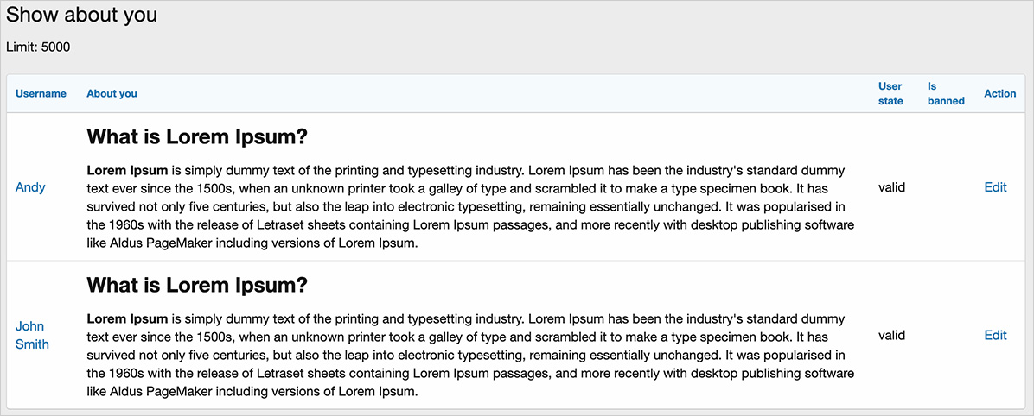Click the Action column header

click(999, 93)
